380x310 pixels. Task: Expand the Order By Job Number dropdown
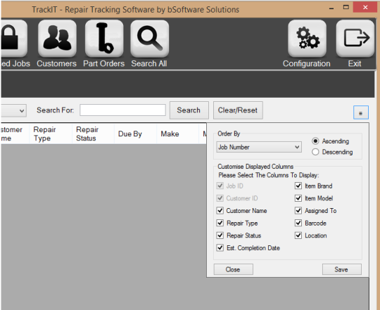[259, 147]
